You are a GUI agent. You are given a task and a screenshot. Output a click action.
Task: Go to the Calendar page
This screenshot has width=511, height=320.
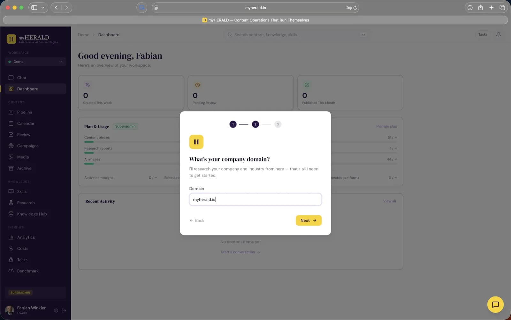[35, 123]
